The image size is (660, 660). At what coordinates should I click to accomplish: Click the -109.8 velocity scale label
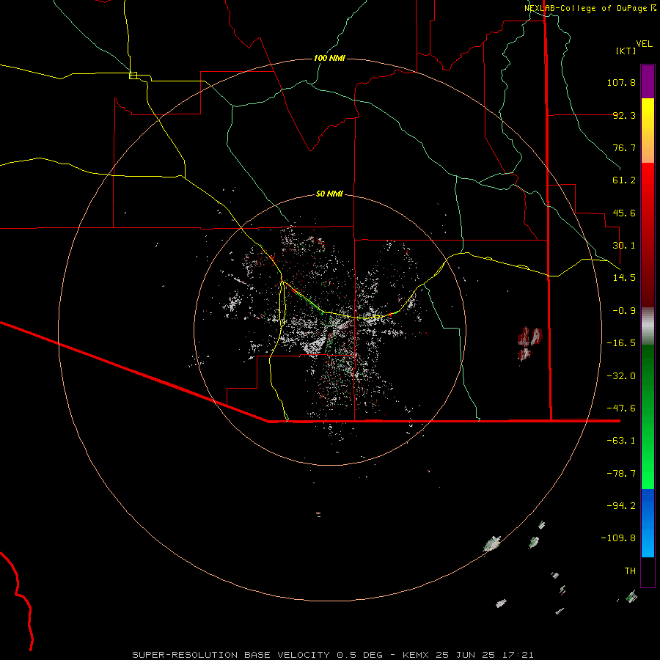click(x=618, y=538)
